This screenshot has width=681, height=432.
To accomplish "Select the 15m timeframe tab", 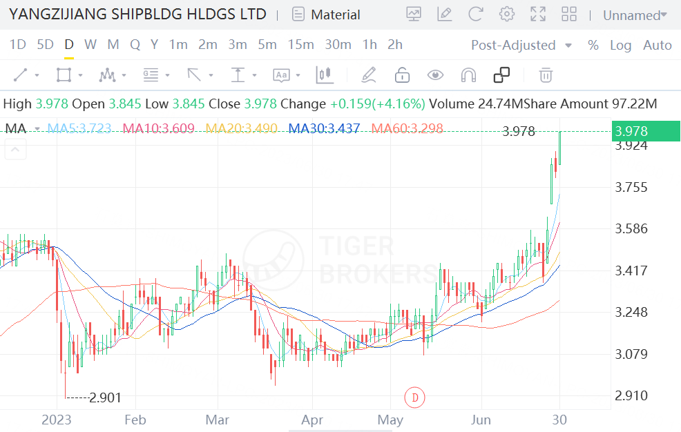I will pos(300,44).
